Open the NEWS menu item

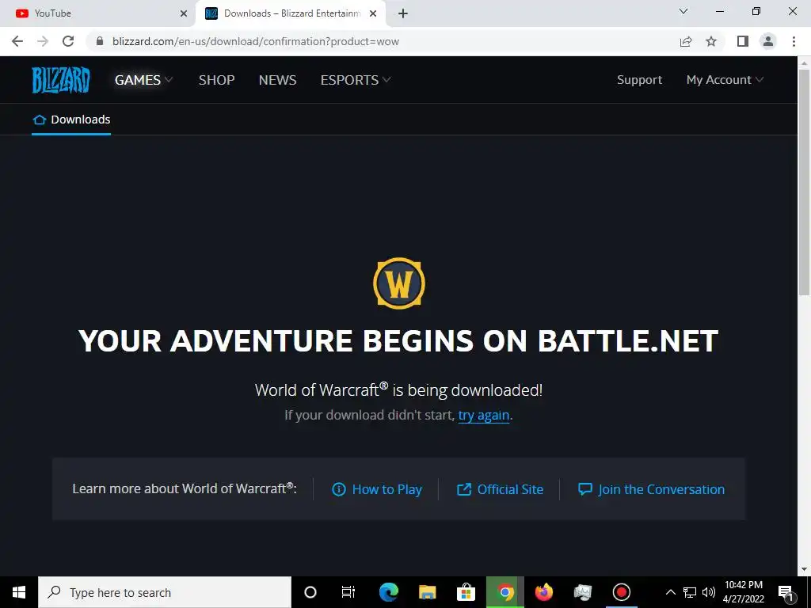pyautogui.click(x=278, y=80)
